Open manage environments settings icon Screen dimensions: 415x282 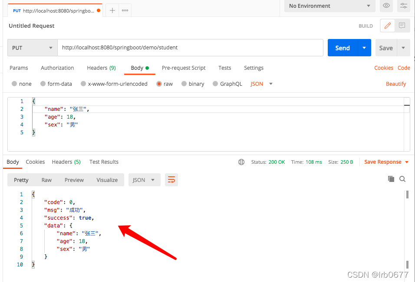click(403, 6)
